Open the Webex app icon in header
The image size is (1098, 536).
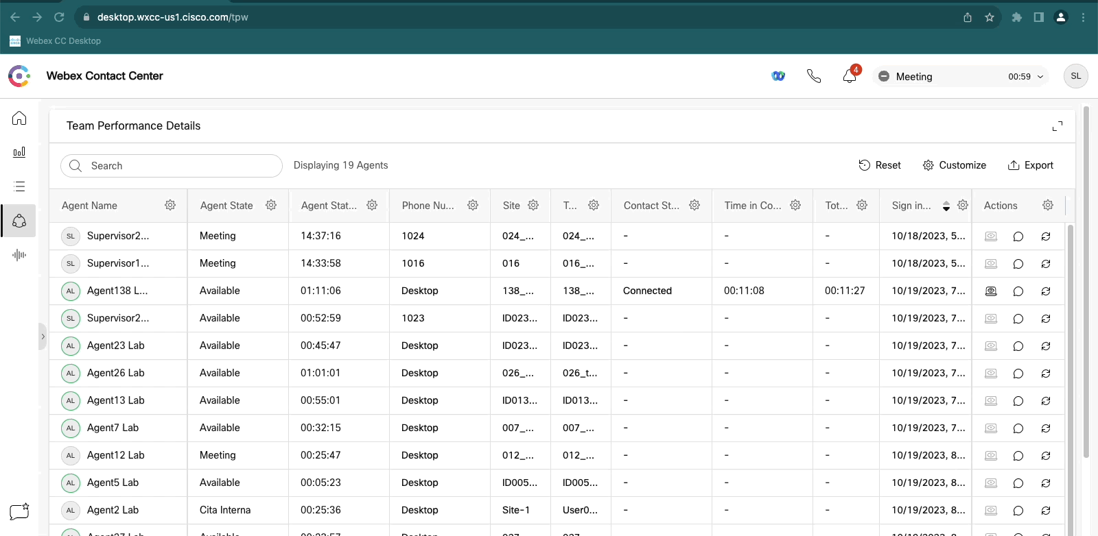pyautogui.click(x=778, y=76)
